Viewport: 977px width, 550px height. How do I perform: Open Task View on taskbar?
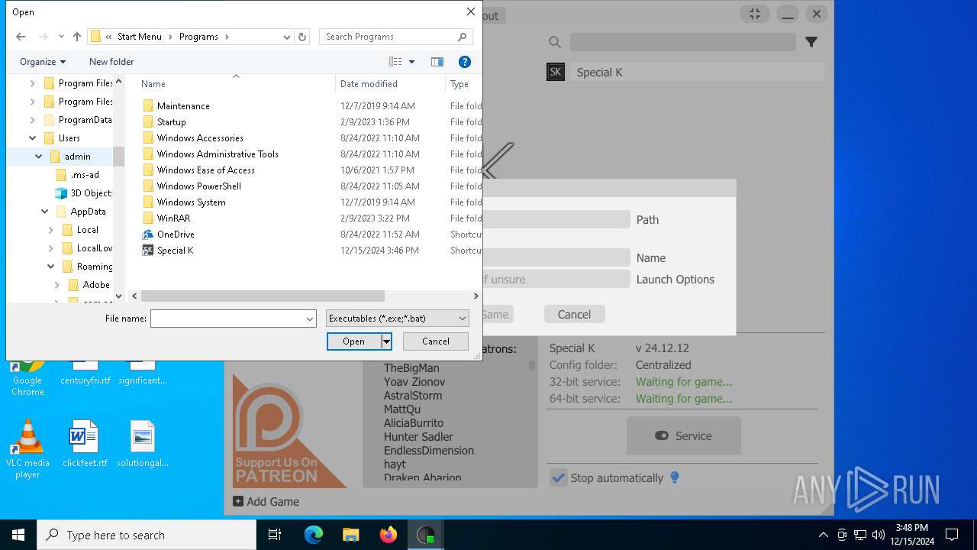click(x=275, y=535)
